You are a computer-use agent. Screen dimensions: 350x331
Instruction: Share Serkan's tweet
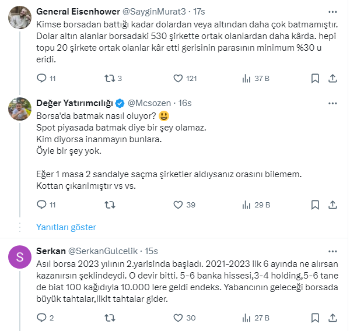click(333, 318)
